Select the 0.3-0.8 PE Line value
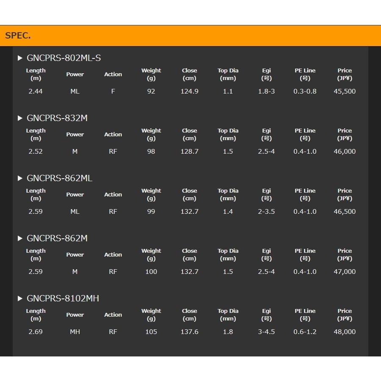Image resolution: width=381 pixels, height=381 pixels. click(x=305, y=91)
